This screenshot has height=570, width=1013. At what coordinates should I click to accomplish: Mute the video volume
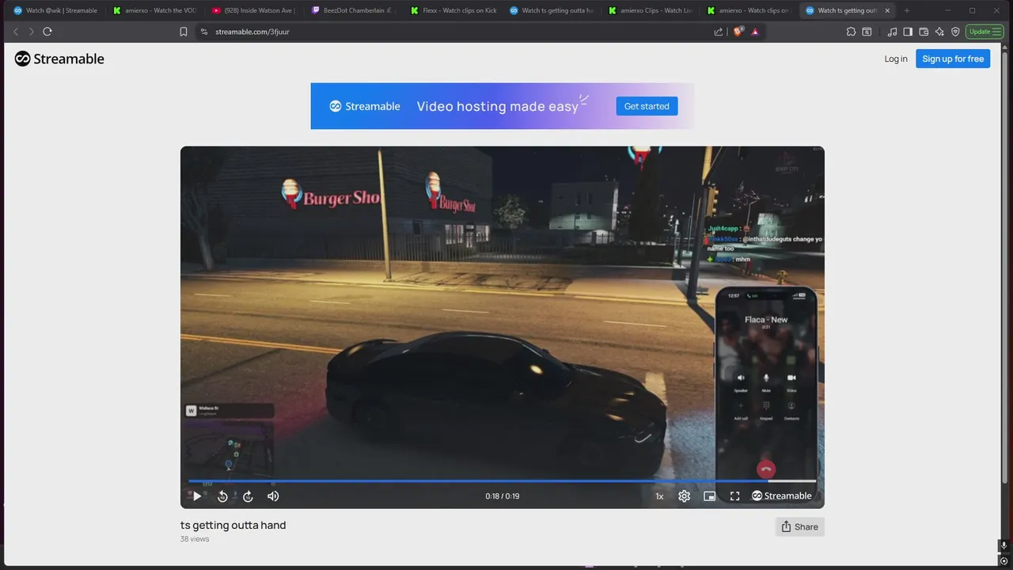click(273, 496)
